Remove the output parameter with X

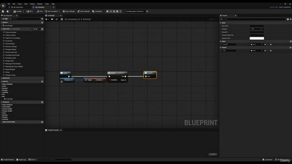[x=271, y=51]
